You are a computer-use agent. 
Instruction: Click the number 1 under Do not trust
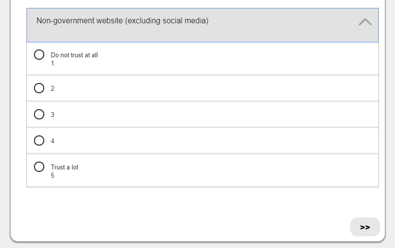click(52, 64)
